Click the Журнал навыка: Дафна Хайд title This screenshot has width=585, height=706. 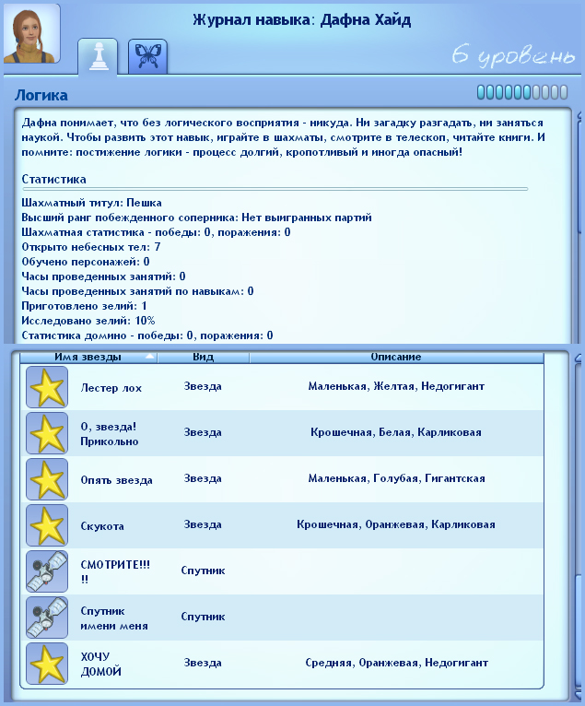(302, 19)
